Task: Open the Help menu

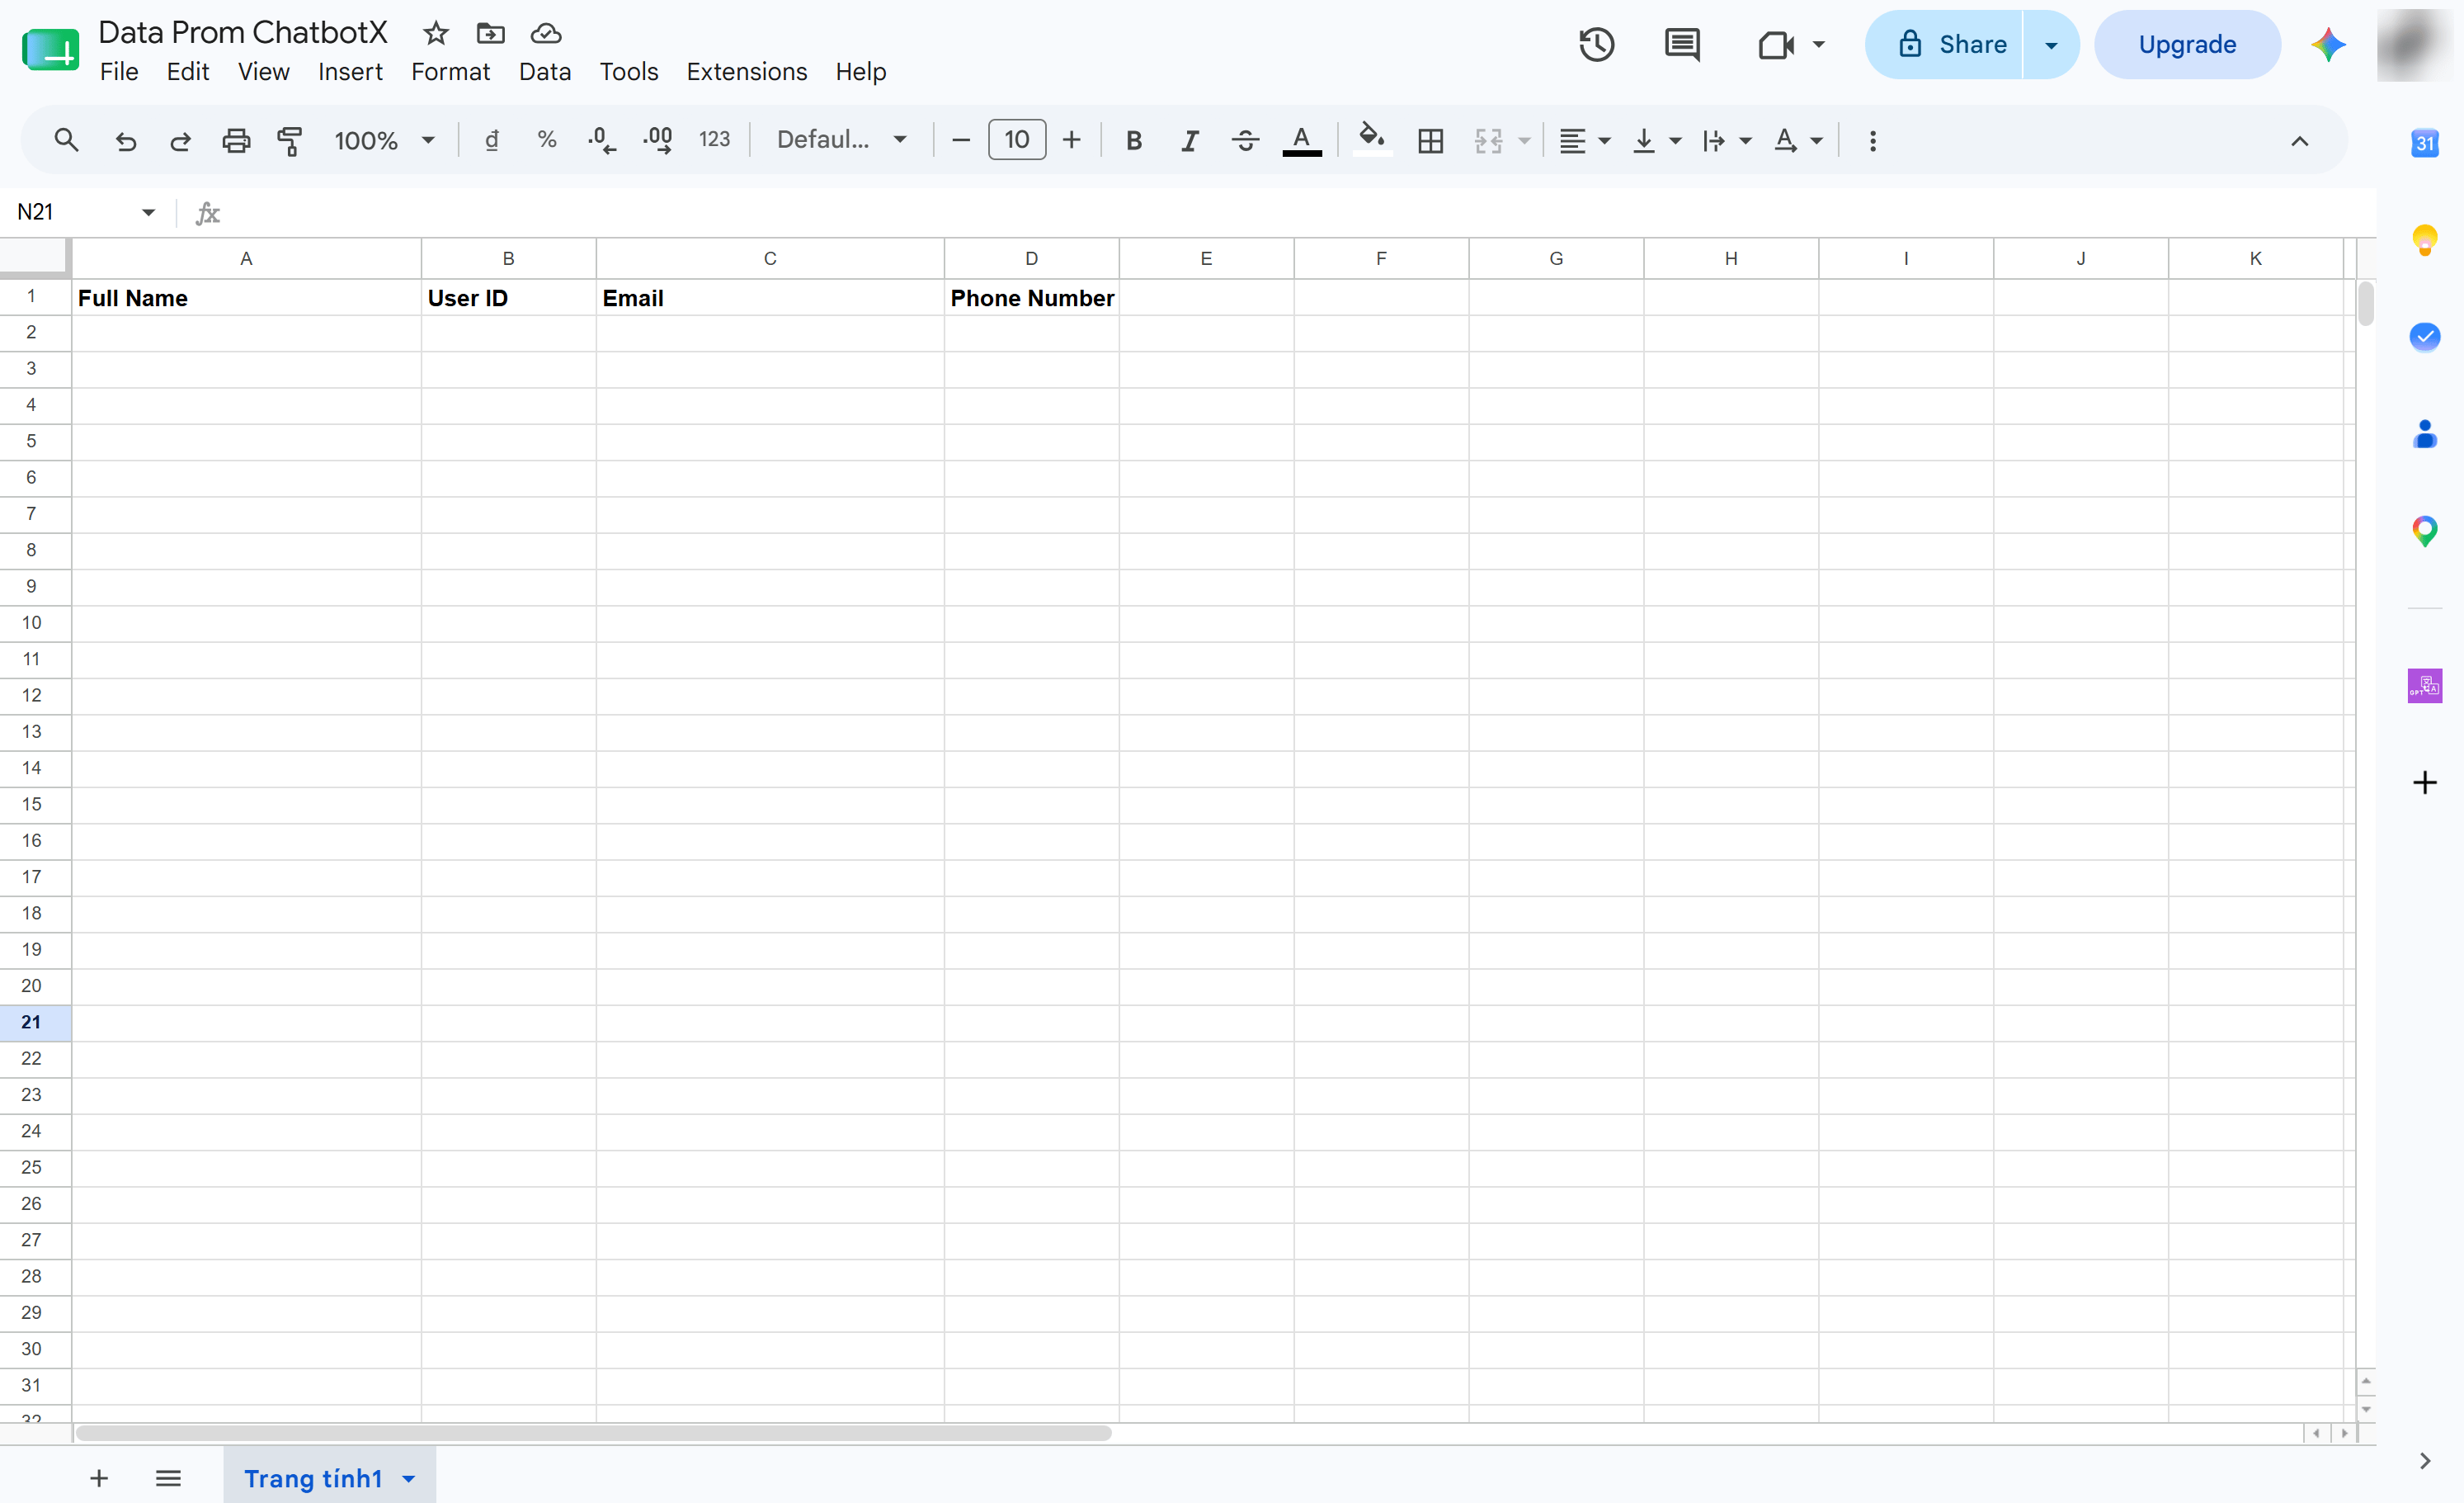Action: (860, 72)
